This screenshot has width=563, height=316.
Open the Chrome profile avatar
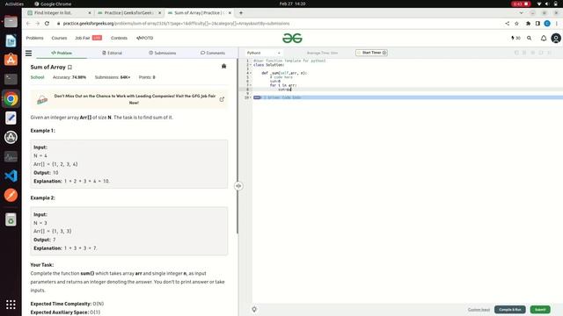[547, 24]
